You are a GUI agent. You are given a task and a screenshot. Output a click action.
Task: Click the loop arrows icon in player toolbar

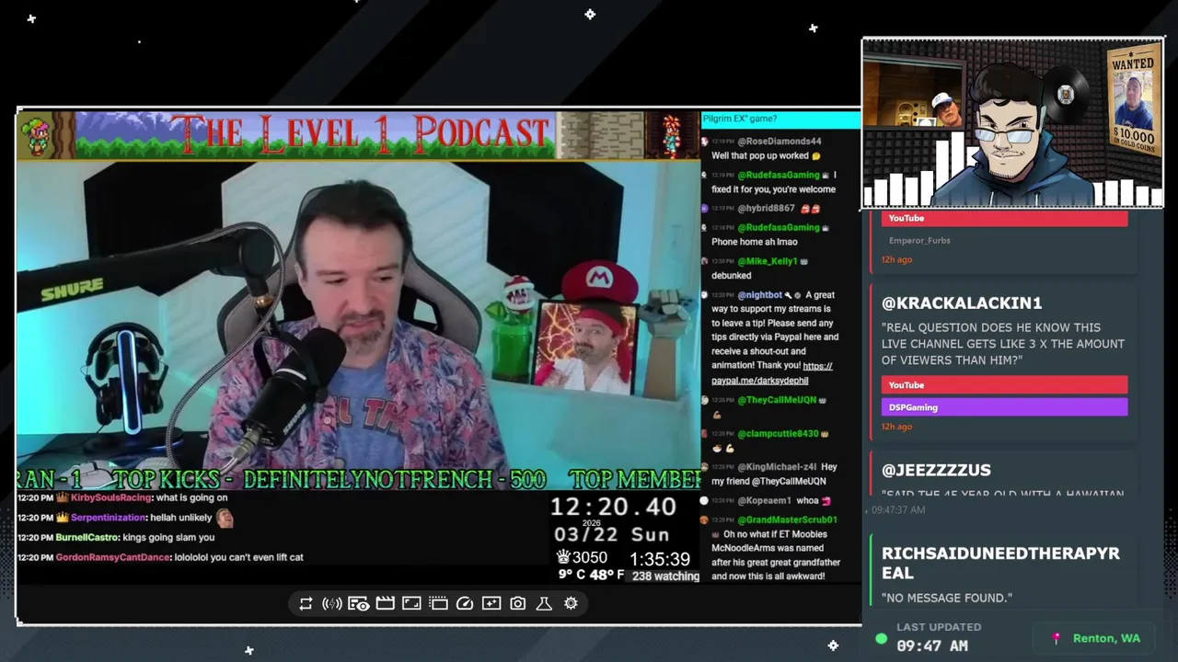306,603
